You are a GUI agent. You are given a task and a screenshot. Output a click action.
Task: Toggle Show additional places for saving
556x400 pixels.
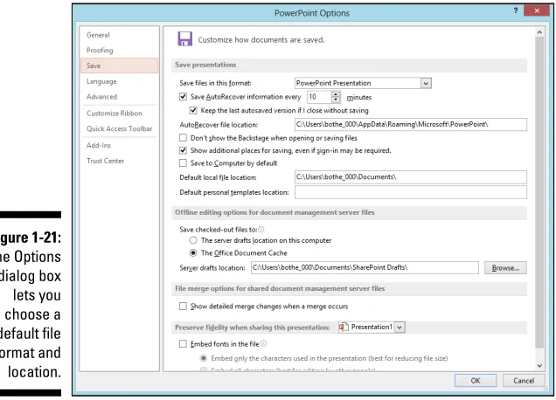pyautogui.click(x=183, y=150)
